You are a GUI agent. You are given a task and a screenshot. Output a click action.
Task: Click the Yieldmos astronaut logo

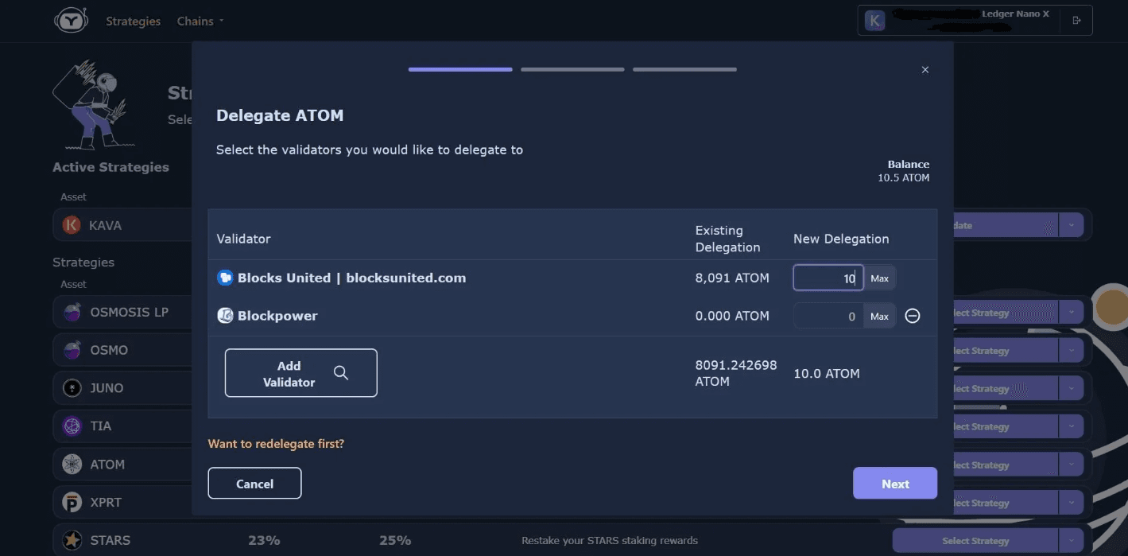(71, 21)
